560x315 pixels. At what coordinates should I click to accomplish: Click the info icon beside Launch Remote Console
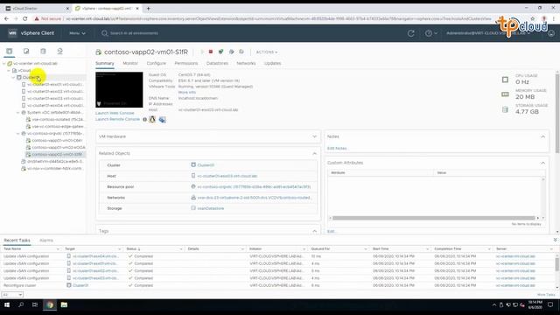pos(144,119)
